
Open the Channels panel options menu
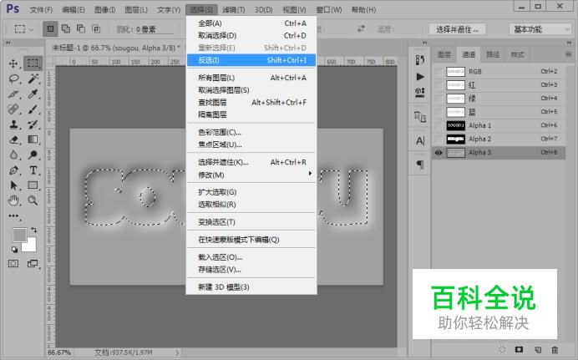(568, 54)
